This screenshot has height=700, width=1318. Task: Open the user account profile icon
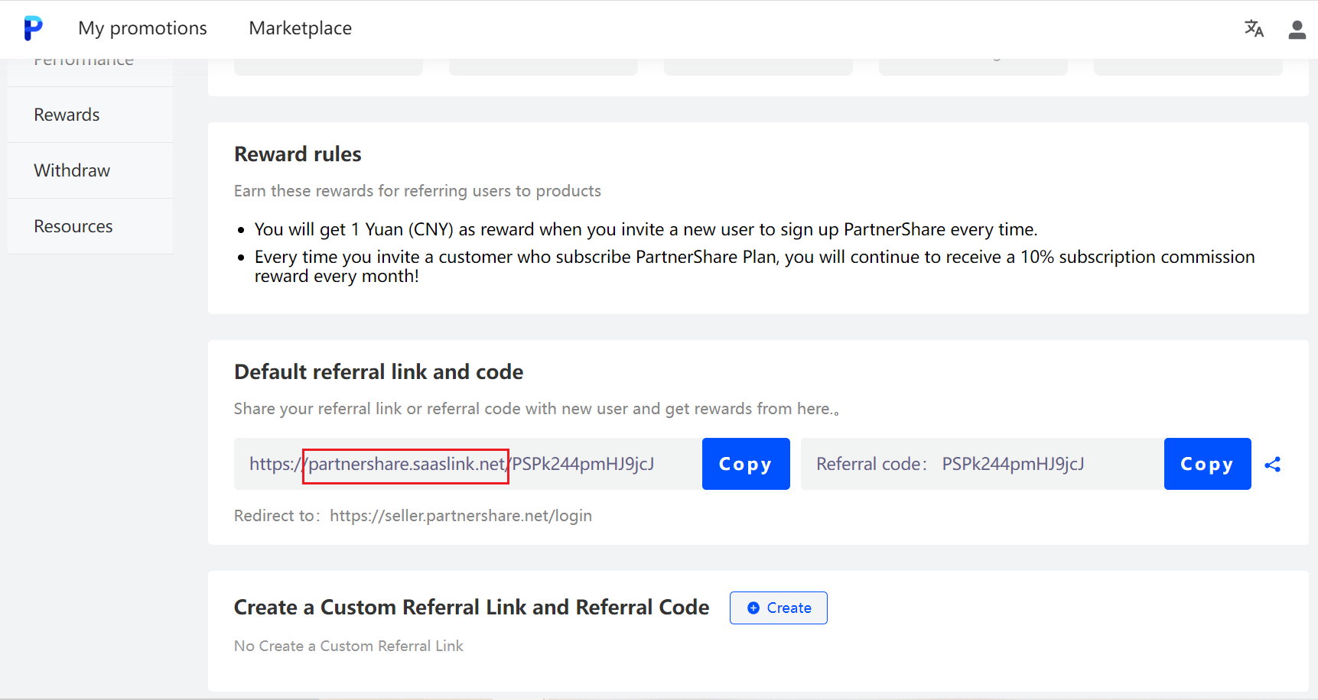[1297, 29]
